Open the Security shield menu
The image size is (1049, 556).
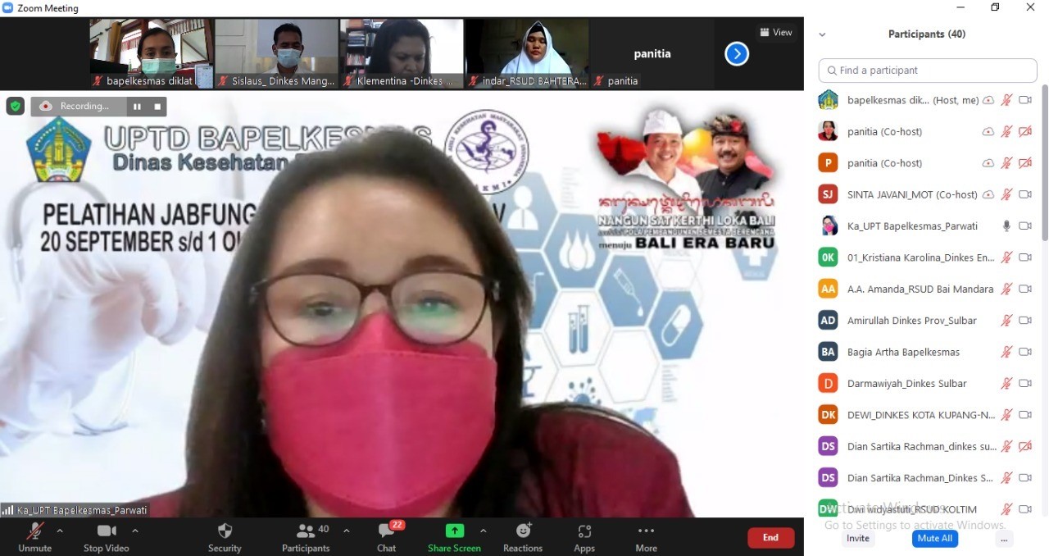coord(225,537)
